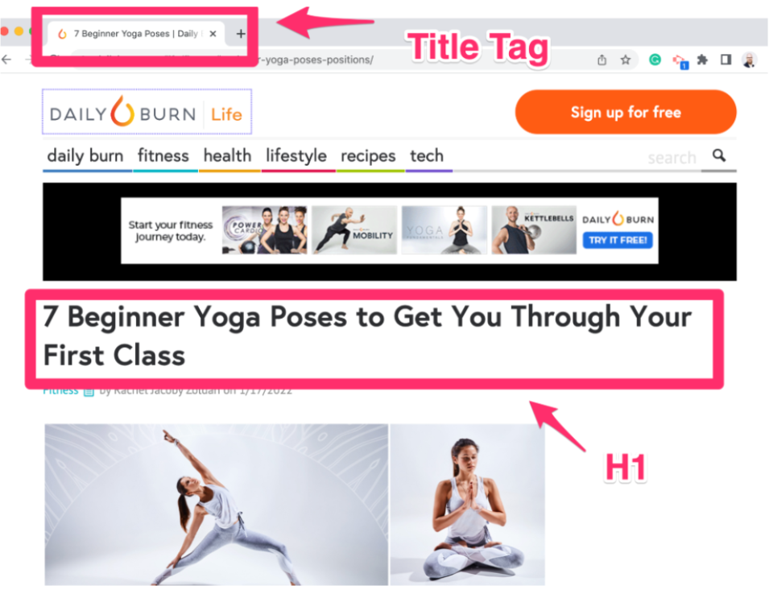This screenshot has width=769, height=598.
Task: Open the recipes menu item
Action: click(x=368, y=156)
